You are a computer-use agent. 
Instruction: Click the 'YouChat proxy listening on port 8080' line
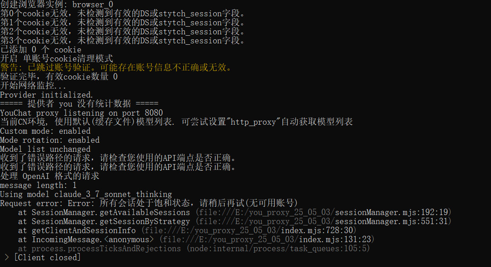point(81,113)
